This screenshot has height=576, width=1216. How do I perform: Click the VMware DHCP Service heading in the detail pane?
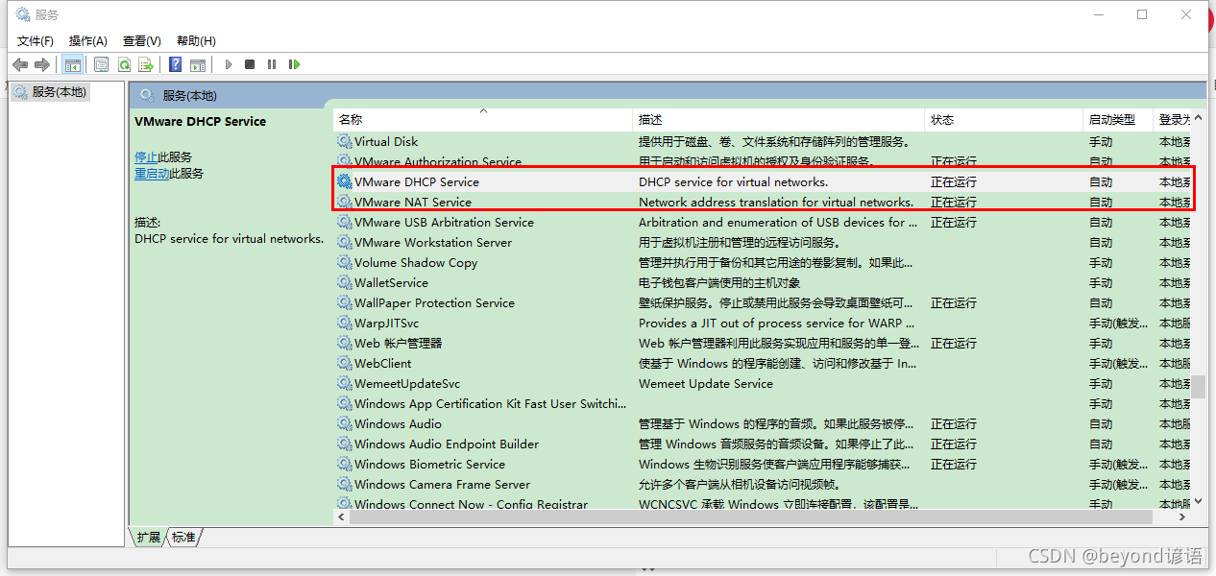point(201,121)
